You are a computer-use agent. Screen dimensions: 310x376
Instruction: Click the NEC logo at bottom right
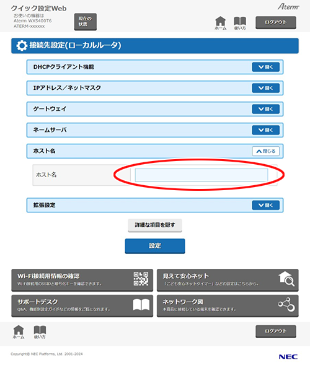point(288,357)
